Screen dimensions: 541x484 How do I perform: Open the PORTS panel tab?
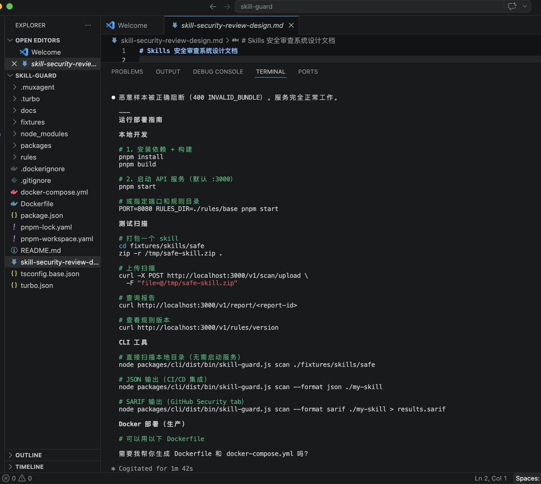pyautogui.click(x=308, y=72)
